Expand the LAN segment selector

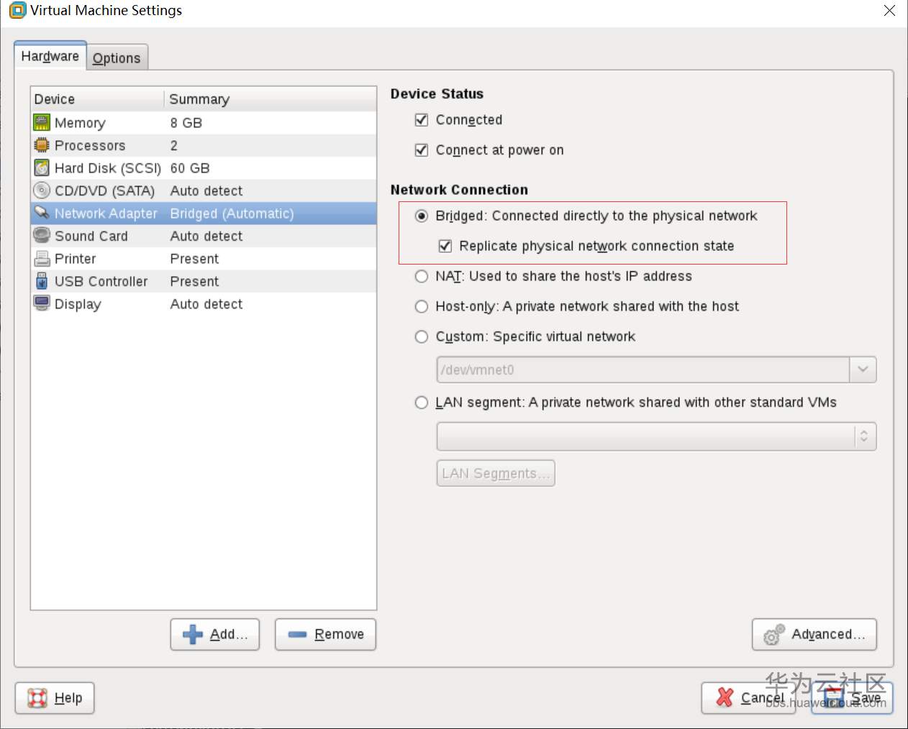[x=864, y=436]
